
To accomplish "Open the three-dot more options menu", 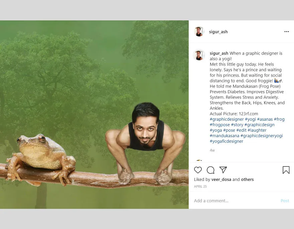I will (287, 31).
